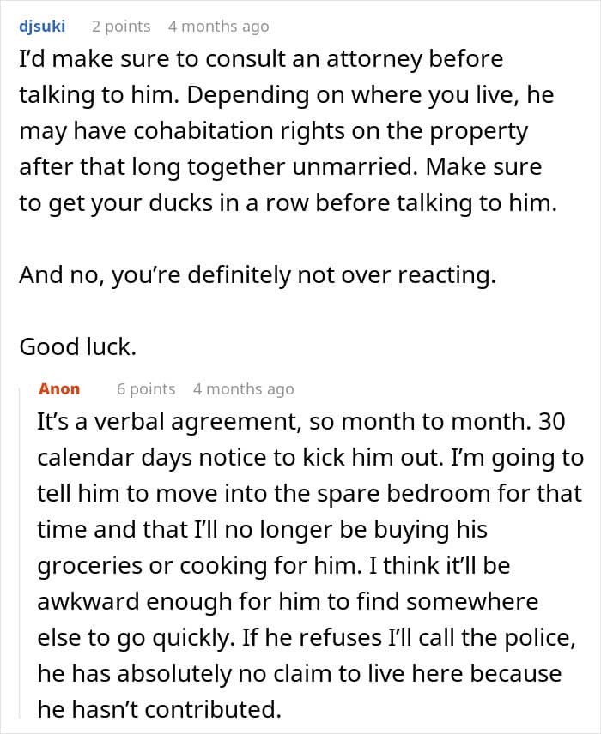Open the djsuki user profile link
This screenshot has width=601, height=734.
[41, 27]
